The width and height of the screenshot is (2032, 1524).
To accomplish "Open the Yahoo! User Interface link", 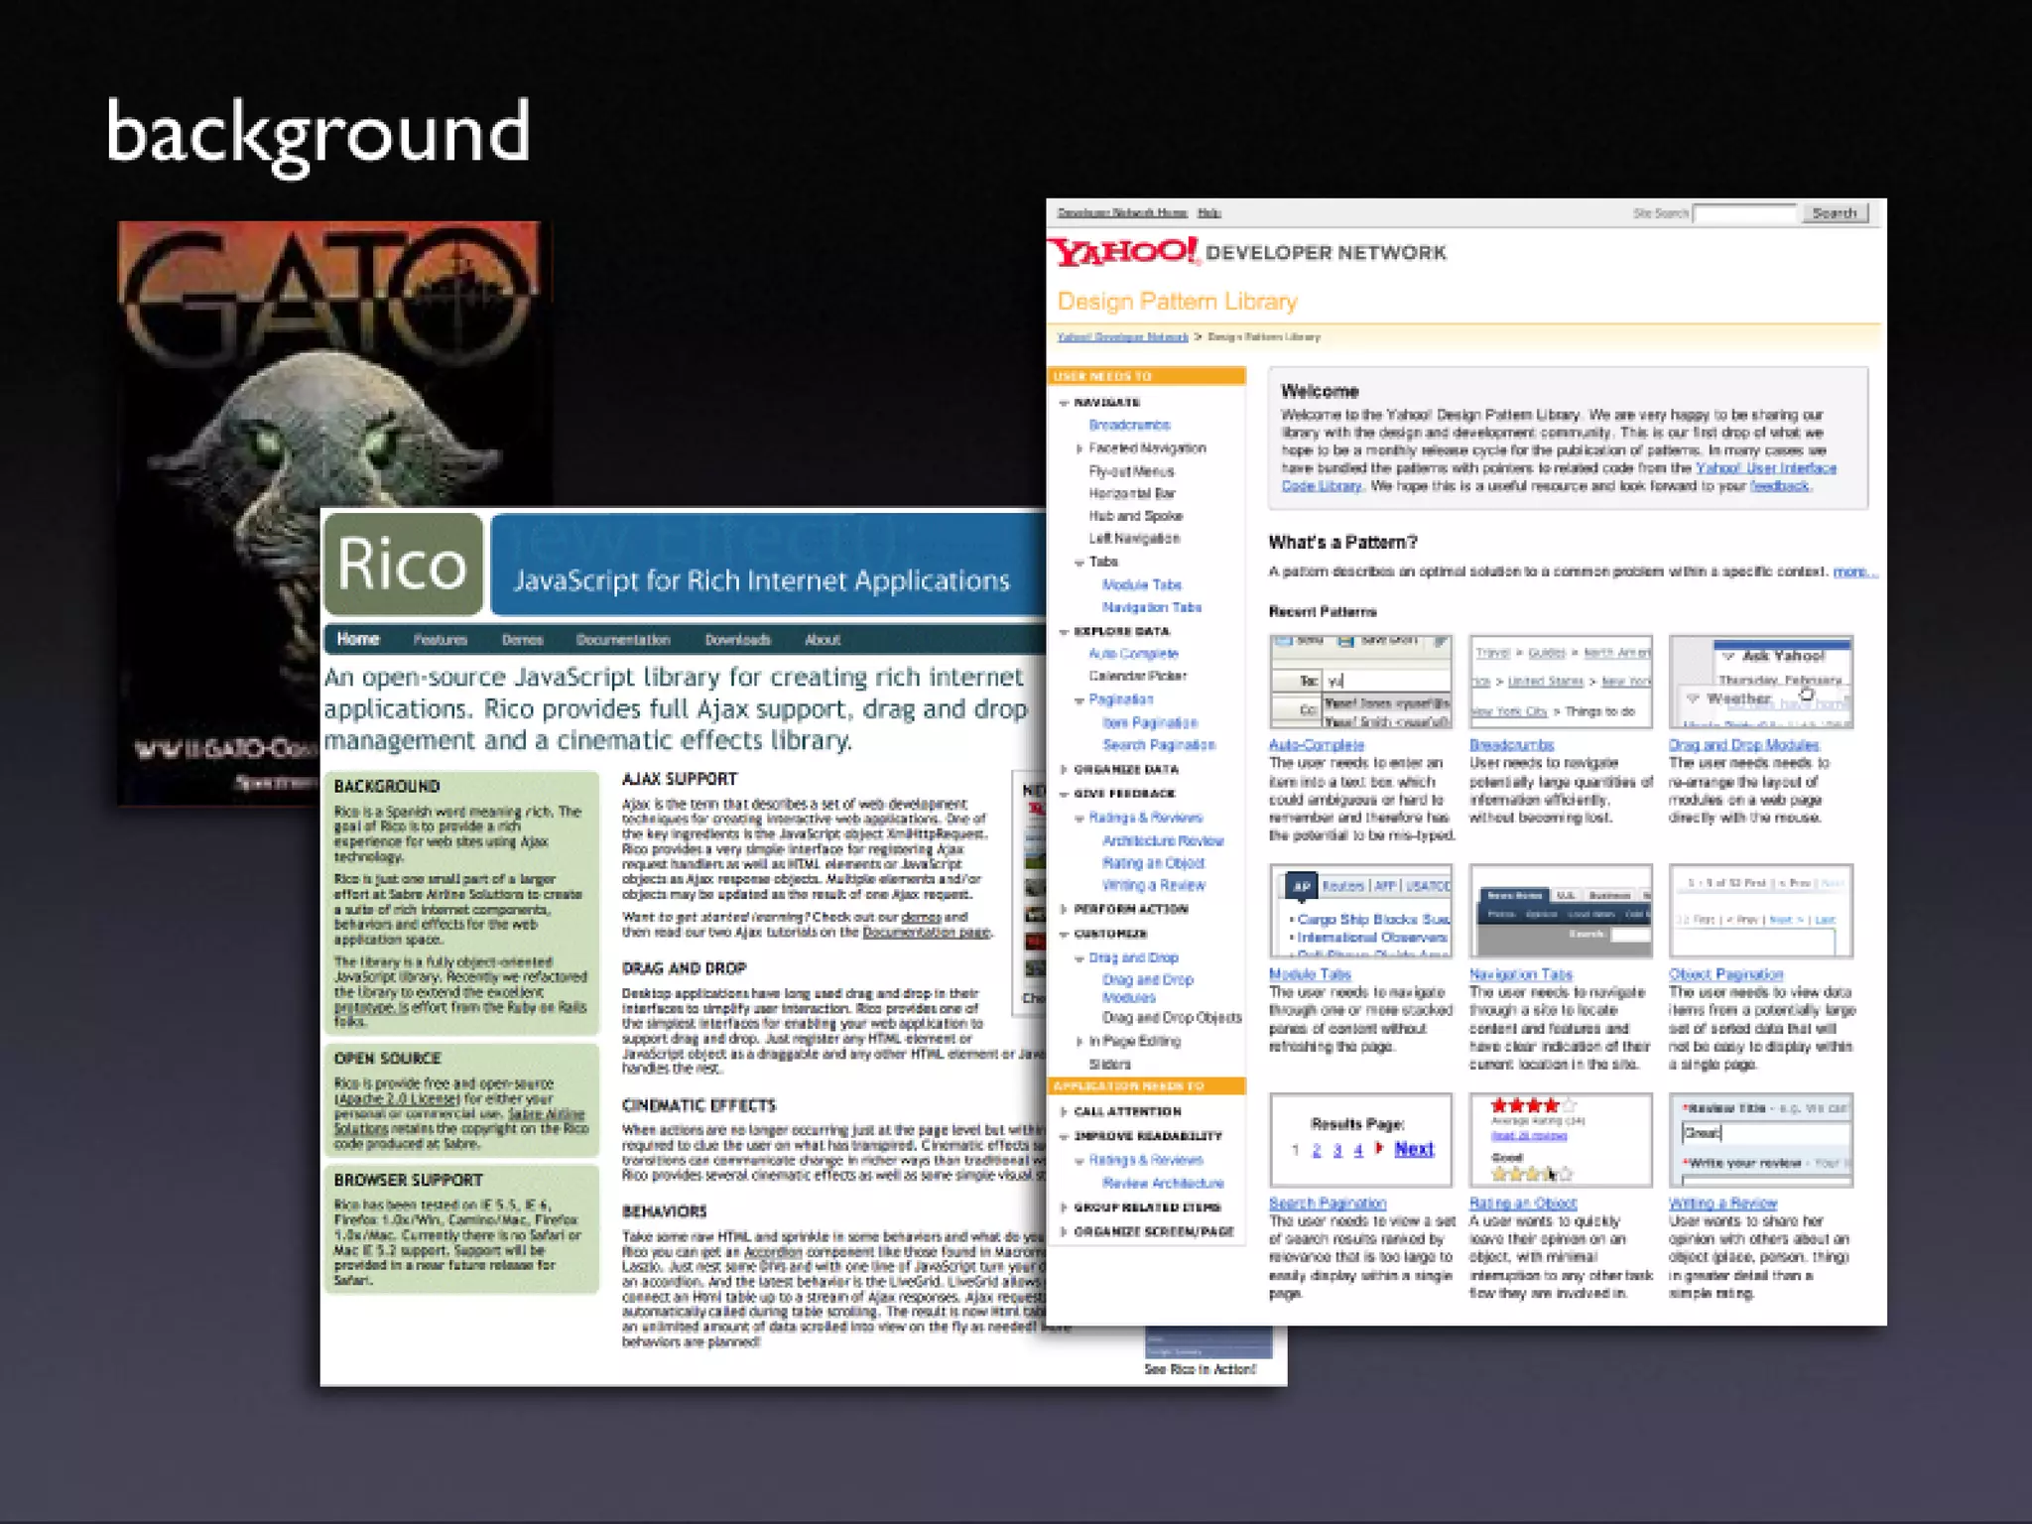I will 1765,468.
